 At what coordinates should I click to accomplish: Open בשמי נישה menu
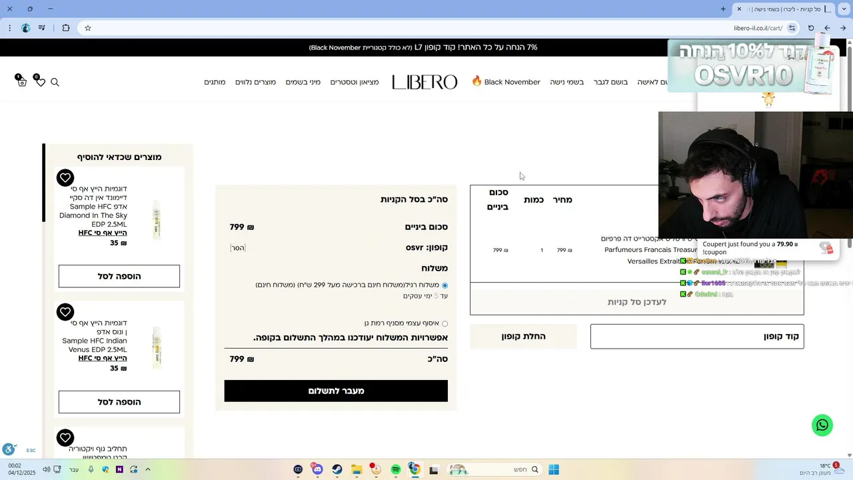566,82
